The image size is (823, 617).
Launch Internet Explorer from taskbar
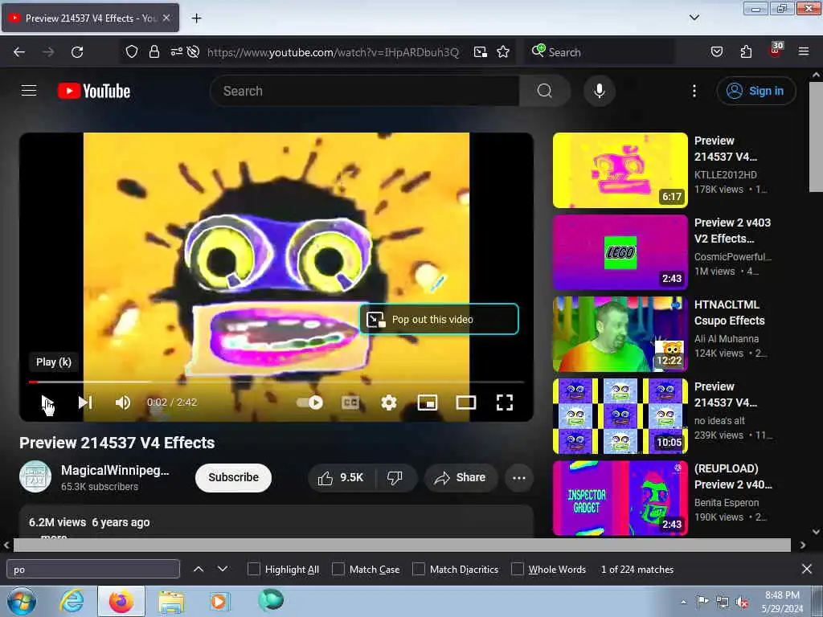point(72,601)
